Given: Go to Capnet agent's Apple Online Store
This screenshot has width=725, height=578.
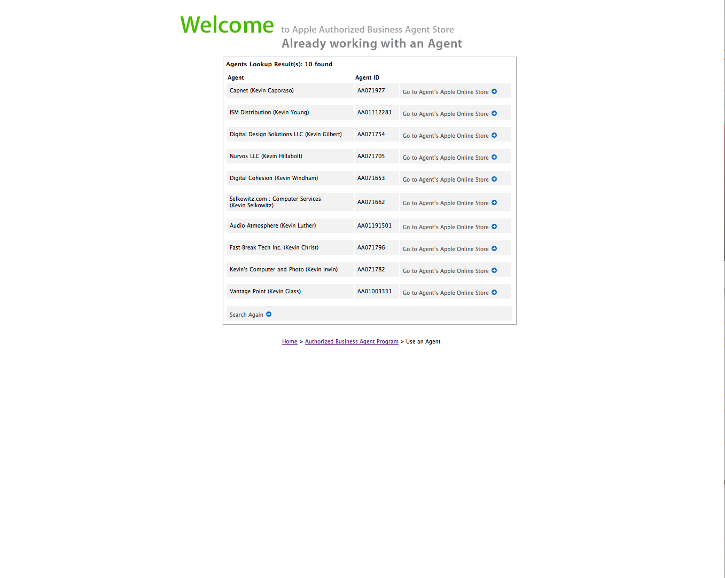Looking at the screenshot, I should click(446, 92).
